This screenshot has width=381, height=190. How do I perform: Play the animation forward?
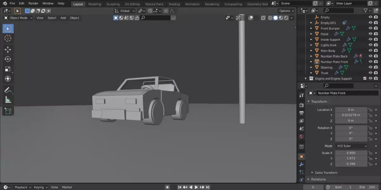[196, 187]
